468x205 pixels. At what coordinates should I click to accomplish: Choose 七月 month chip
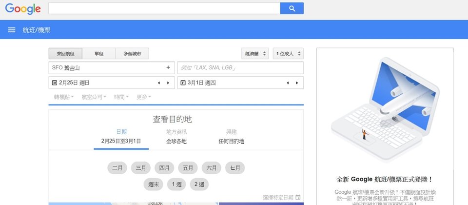[235, 168]
